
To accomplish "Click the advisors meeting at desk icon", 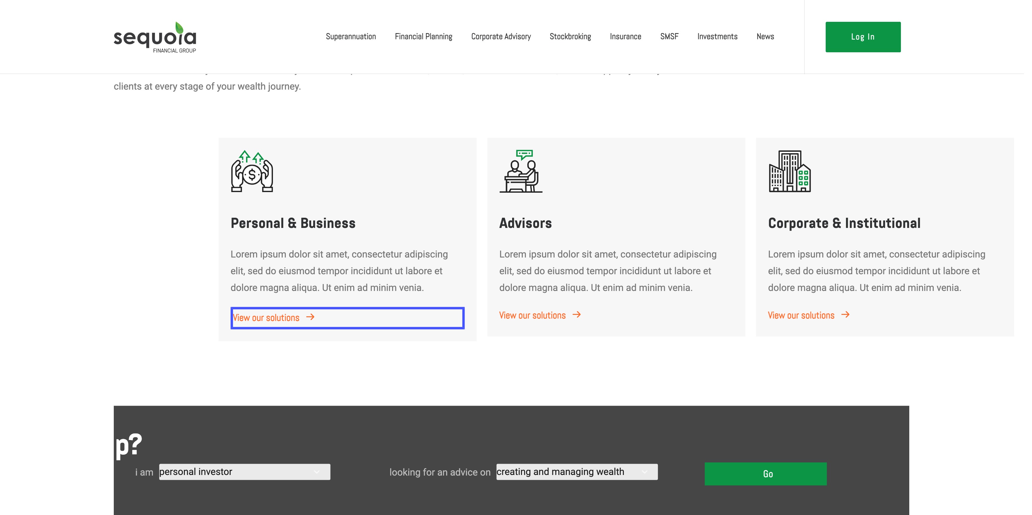I will click(x=520, y=171).
